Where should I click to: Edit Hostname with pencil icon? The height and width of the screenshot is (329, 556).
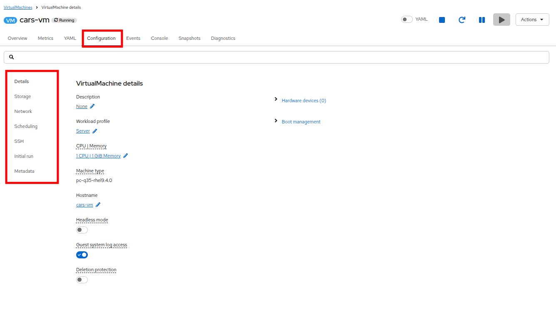98,205
